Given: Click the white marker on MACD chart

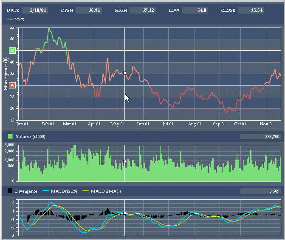Looking at the screenshot, I should pyautogui.click(x=124, y=213).
